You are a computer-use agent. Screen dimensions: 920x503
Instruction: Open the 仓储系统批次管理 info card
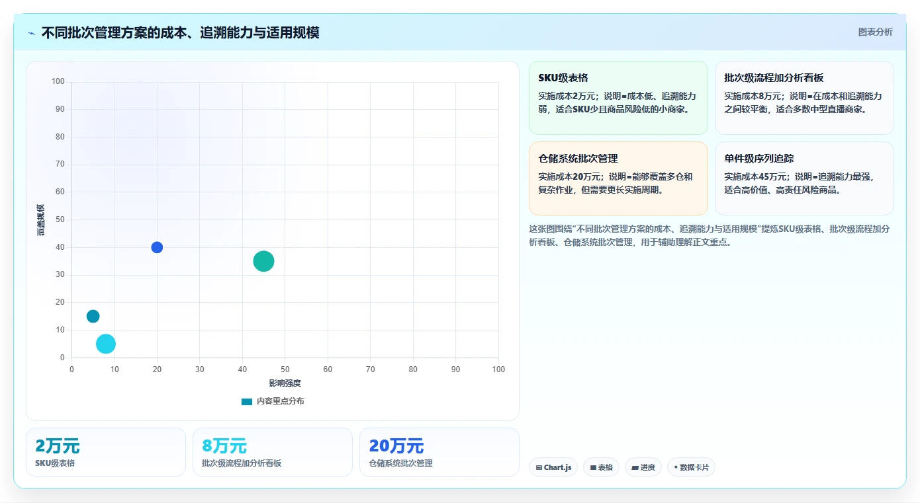[618, 178]
